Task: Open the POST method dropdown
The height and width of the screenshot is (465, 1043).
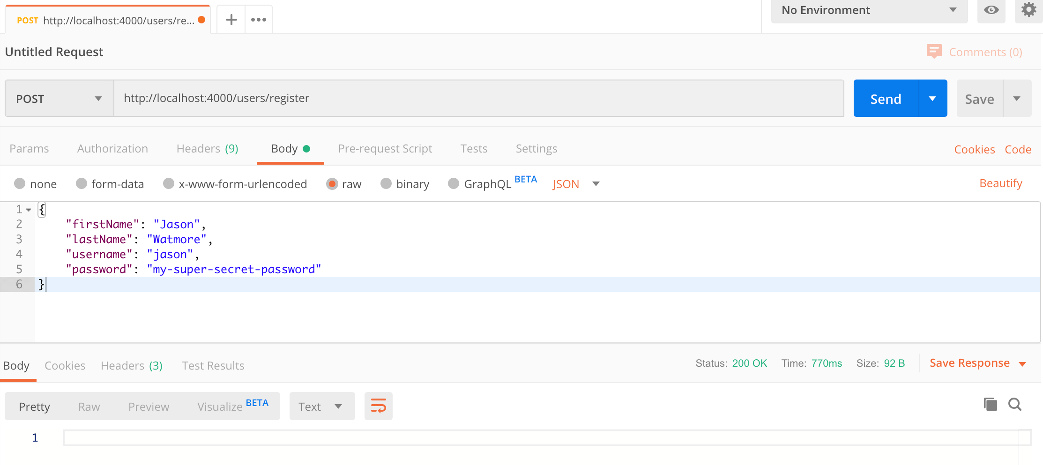Action: (59, 99)
